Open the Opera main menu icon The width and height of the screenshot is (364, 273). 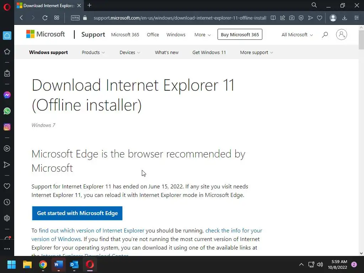tap(7, 7)
